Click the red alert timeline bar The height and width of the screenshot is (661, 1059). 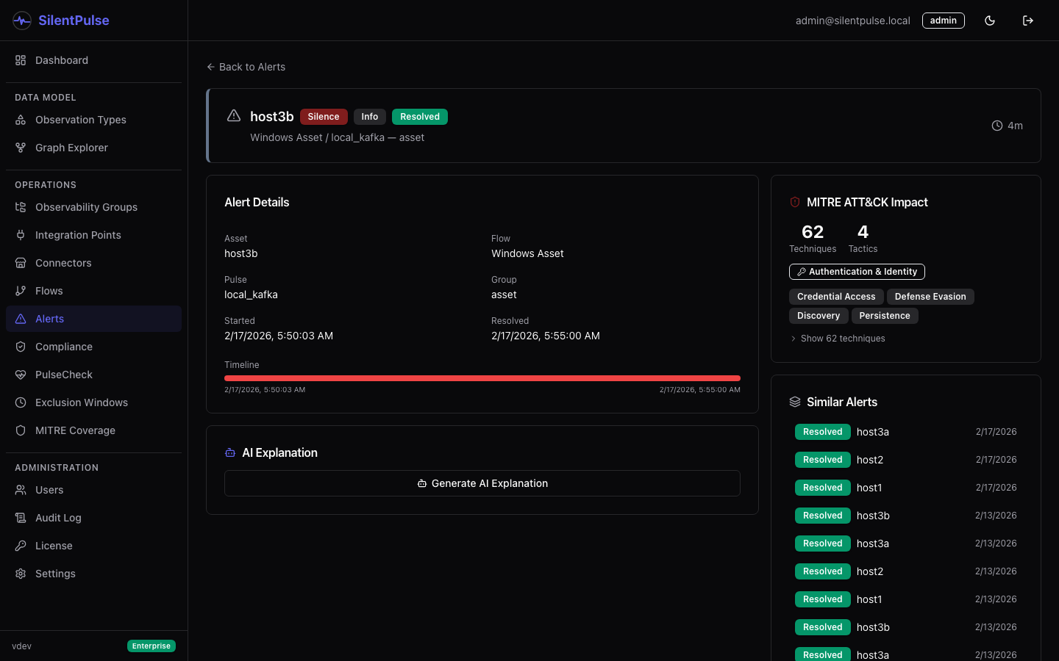(x=482, y=378)
